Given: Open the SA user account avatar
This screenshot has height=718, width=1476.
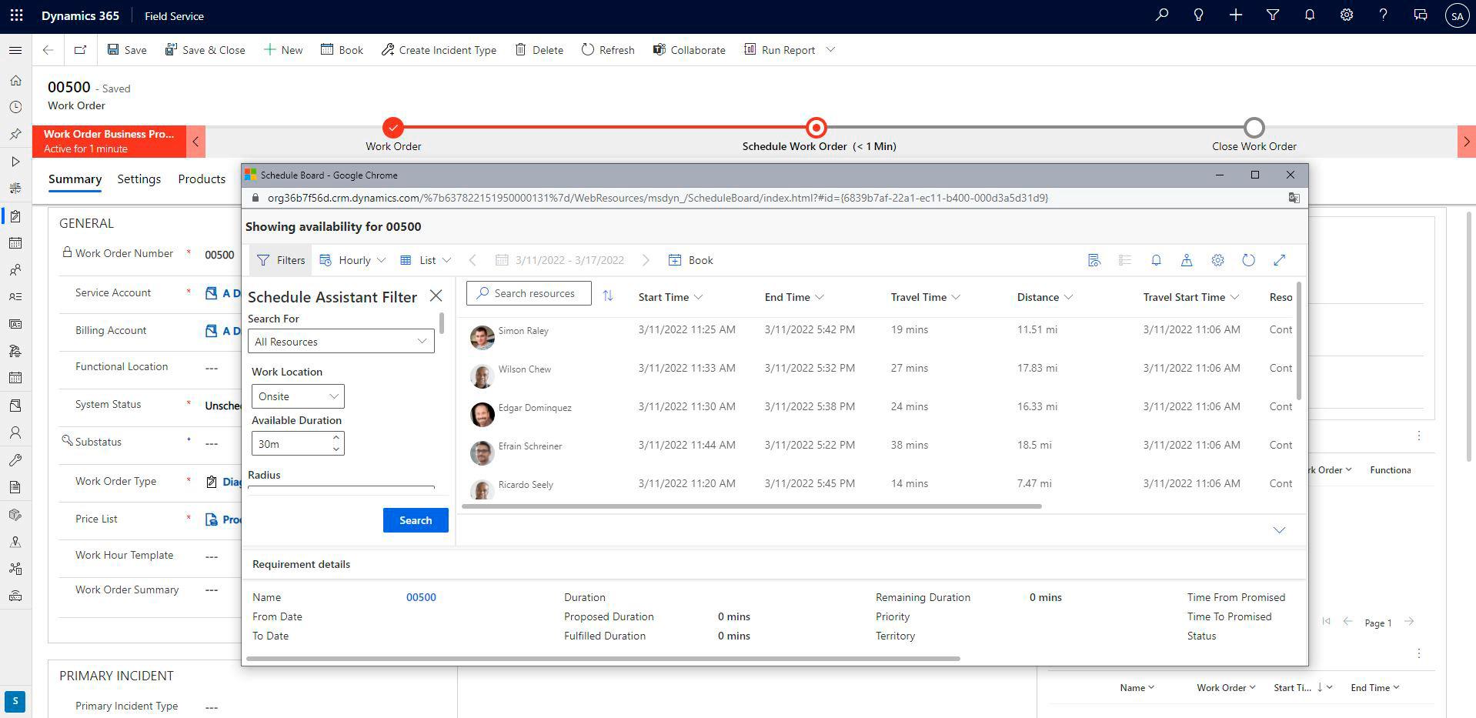Looking at the screenshot, I should pyautogui.click(x=1457, y=15).
